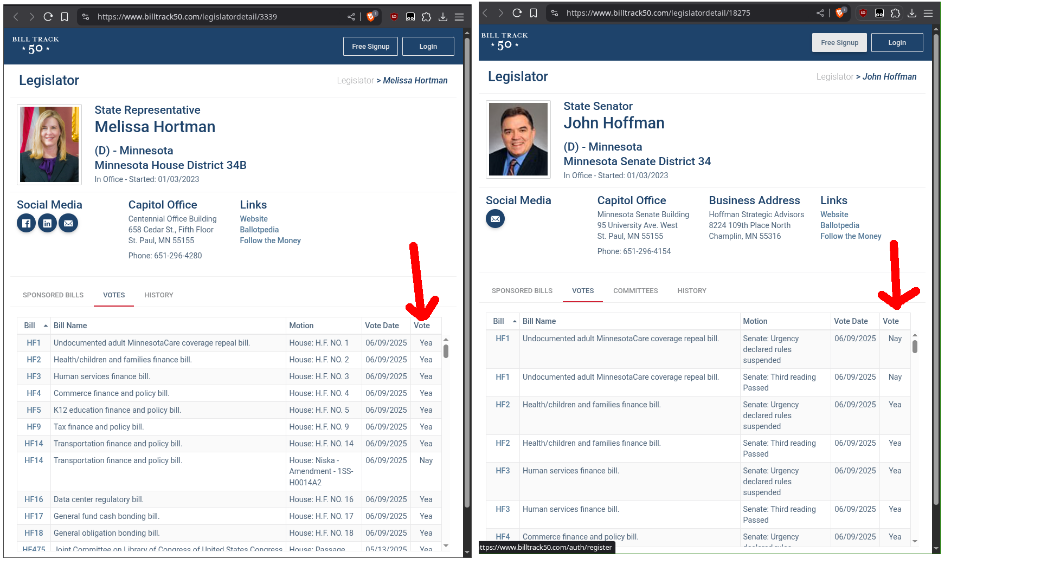The image size is (1041, 585).
Task: Click scroll-down arrow of Hortman votes table
Action: (446, 545)
